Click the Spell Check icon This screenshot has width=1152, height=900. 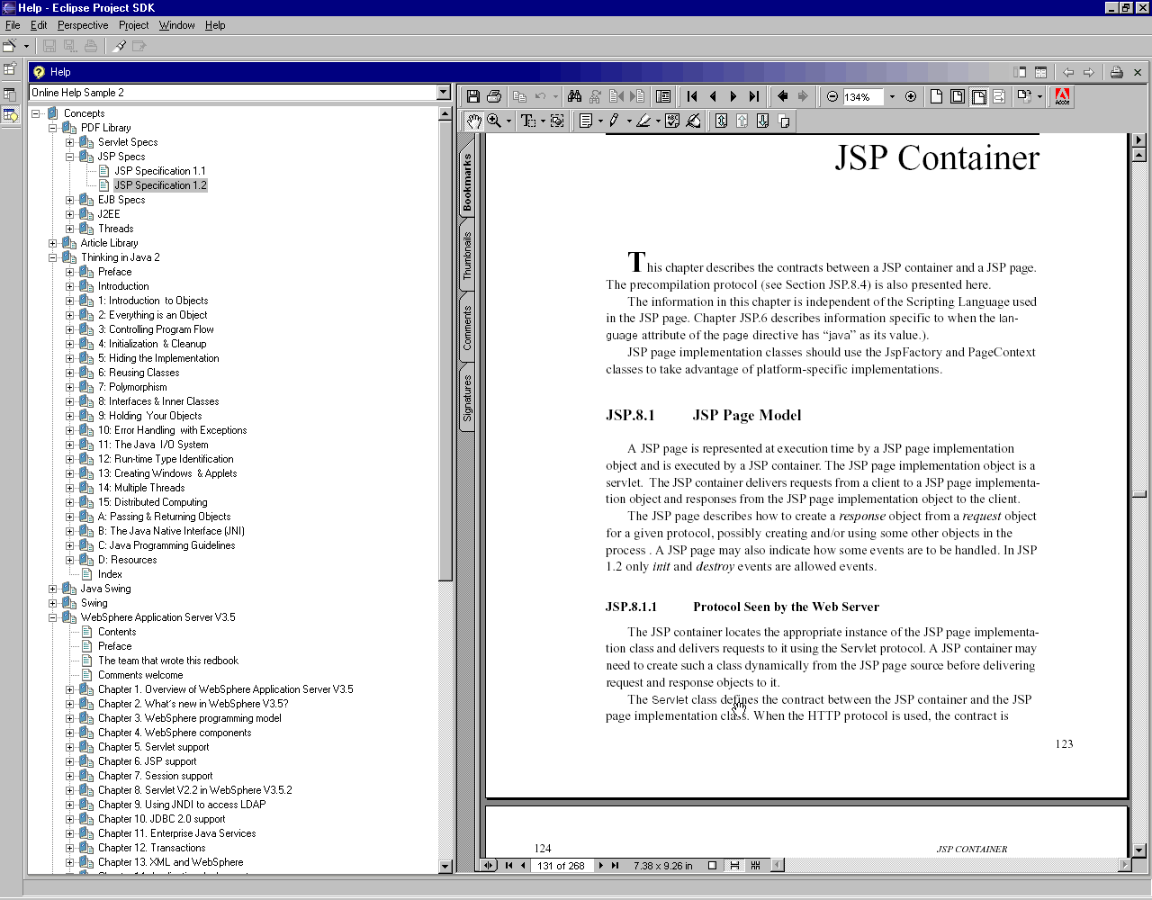[x=672, y=121]
